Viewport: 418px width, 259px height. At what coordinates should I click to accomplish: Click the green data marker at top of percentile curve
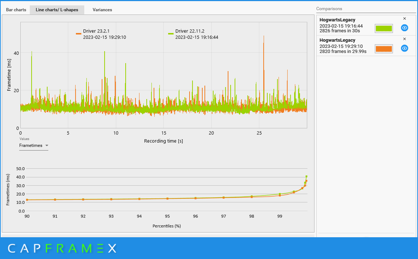tap(306, 177)
